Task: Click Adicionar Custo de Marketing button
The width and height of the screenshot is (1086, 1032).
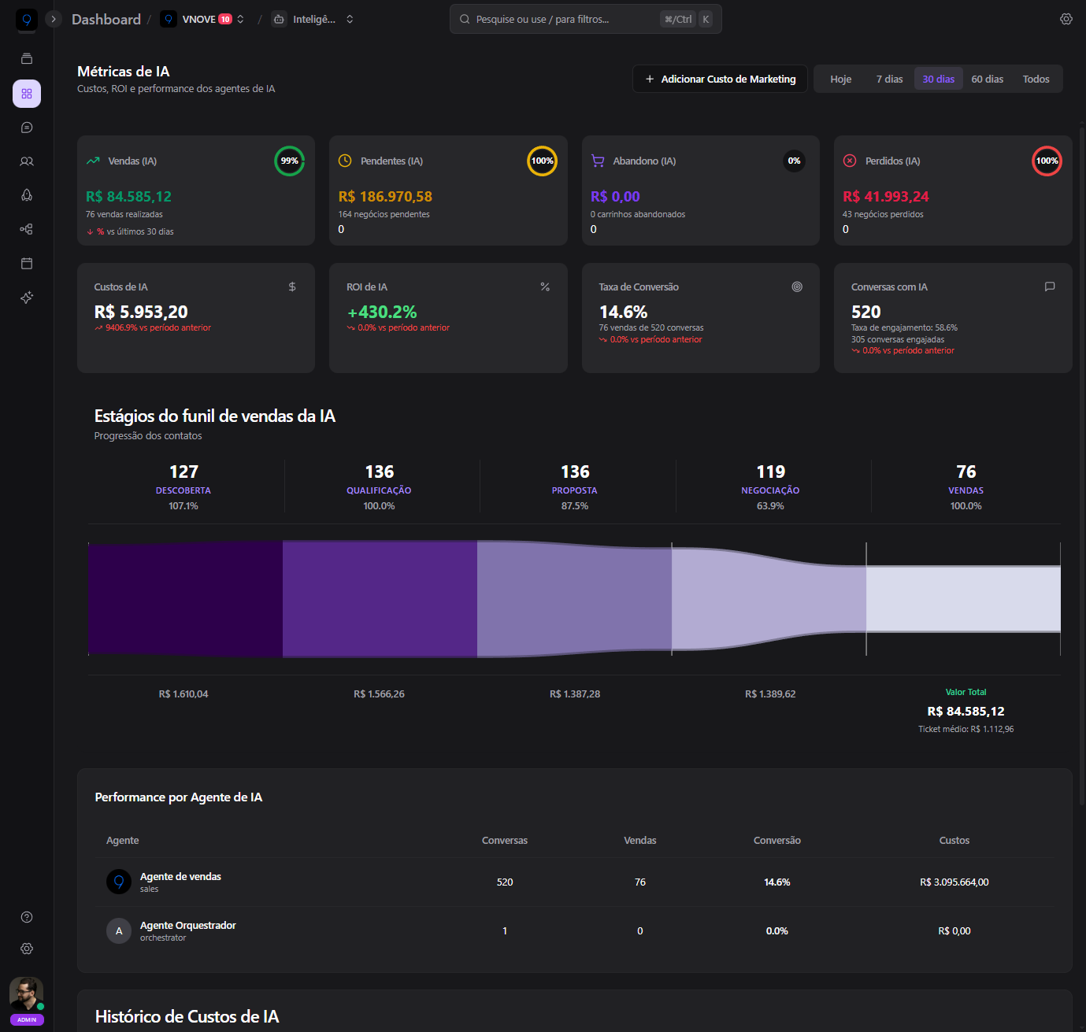Action: [x=720, y=79]
